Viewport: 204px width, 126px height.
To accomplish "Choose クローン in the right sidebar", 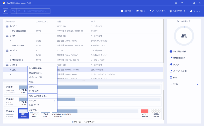I will (x=174, y=65).
